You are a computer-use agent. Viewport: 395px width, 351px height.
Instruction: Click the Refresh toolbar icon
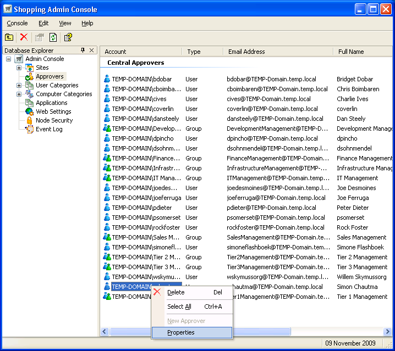click(x=53, y=37)
